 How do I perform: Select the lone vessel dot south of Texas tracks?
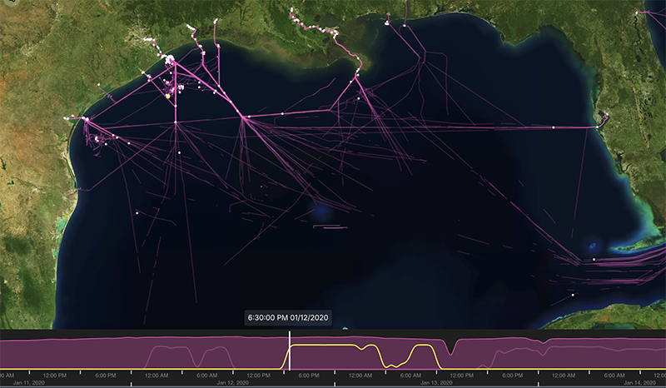coord(137,213)
